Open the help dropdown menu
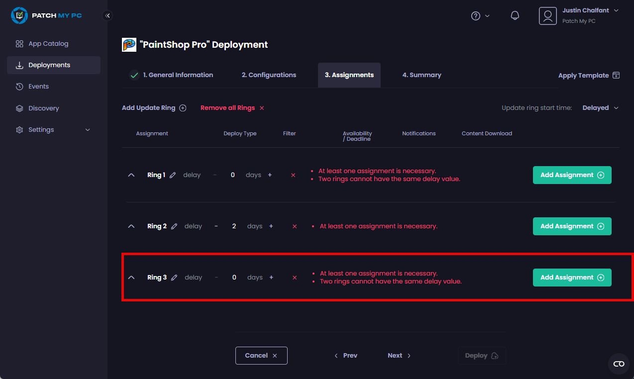The width and height of the screenshot is (634, 379). click(x=480, y=16)
